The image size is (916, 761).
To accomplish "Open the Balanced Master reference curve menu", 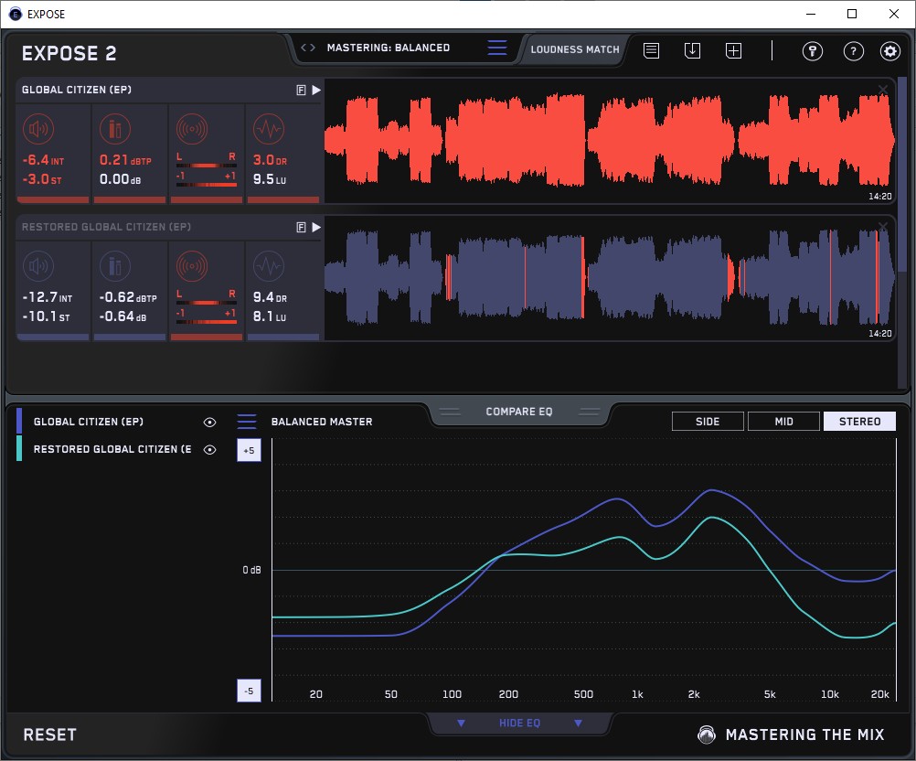I will click(247, 423).
